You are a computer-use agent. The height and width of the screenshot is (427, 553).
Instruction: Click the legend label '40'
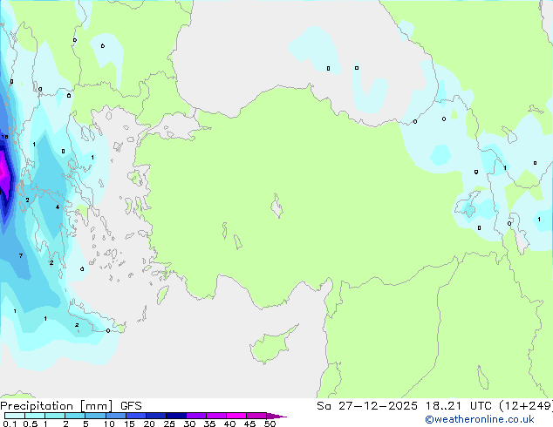coord(229,424)
